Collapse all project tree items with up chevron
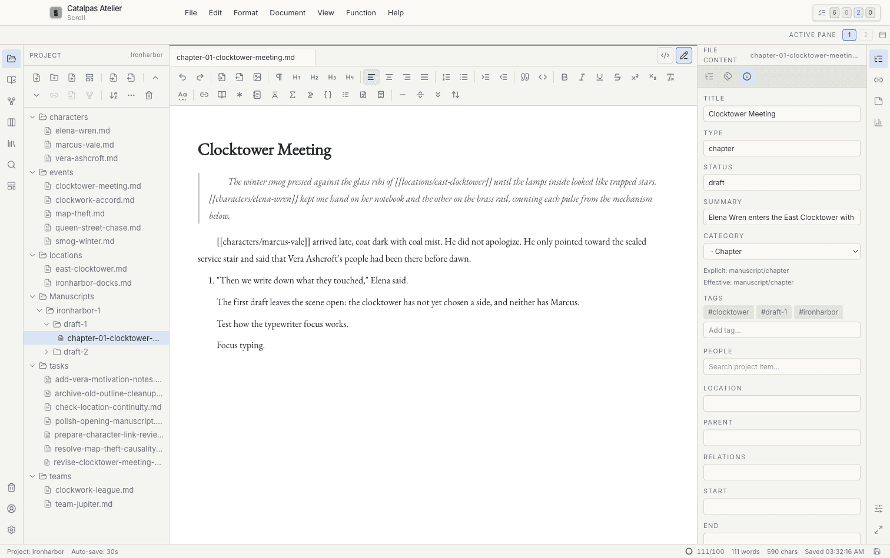Screen dimensions: 890x558 (x=155, y=78)
